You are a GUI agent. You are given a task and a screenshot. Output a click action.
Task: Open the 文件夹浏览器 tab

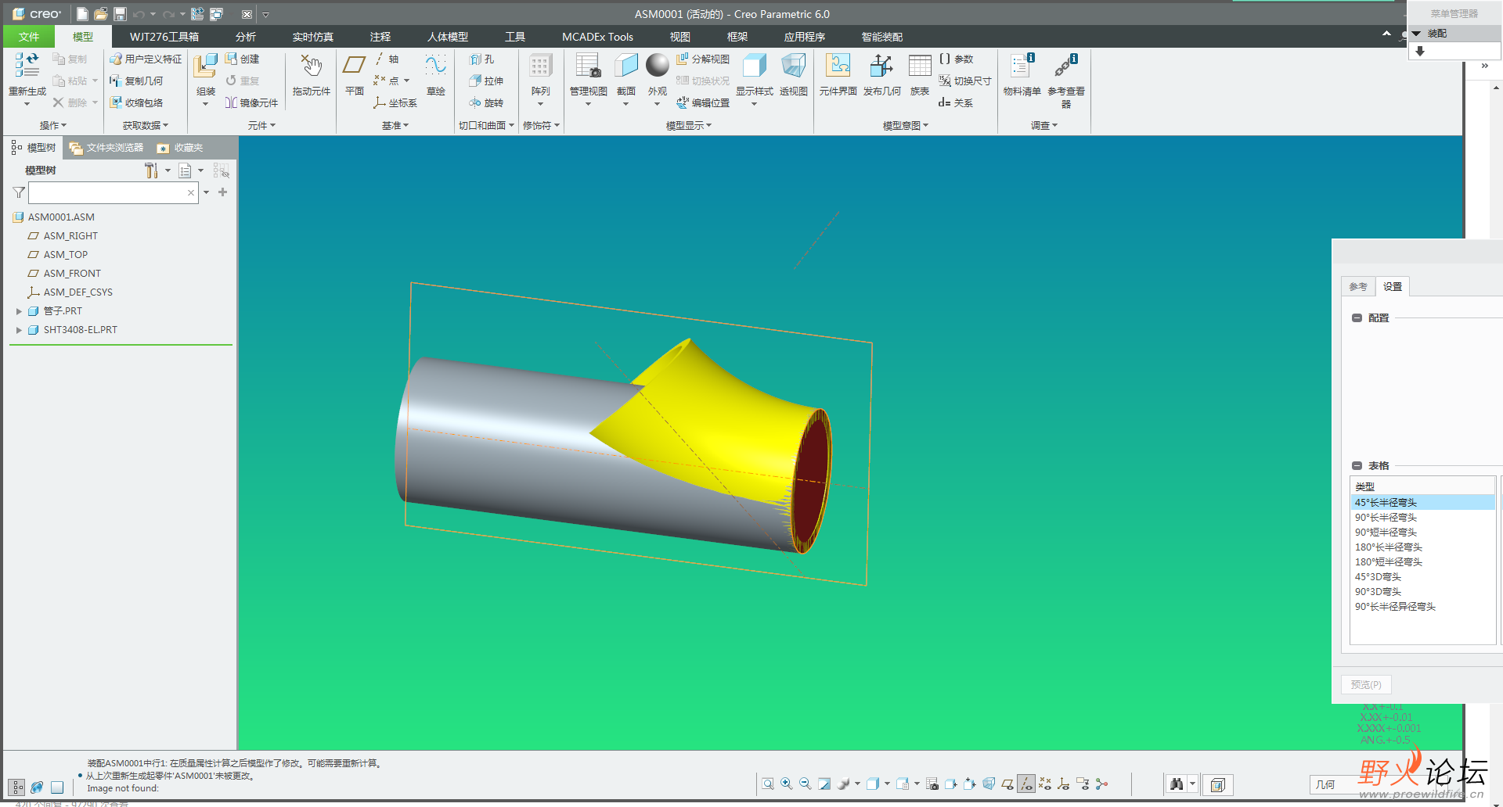pyautogui.click(x=106, y=148)
